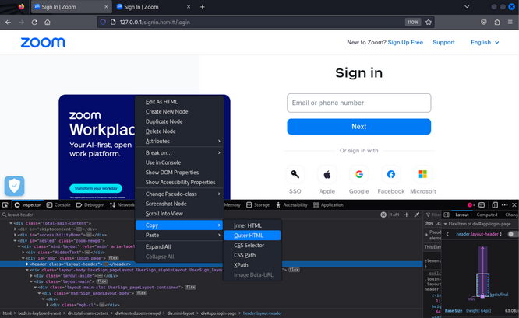The width and height of the screenshot is (519, 318).
Task: Toggle flex badge on layout-main-slot div
Action: [190, 288]
